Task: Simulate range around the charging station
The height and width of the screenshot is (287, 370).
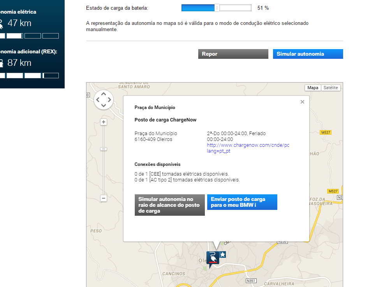Action: [170, 205]
